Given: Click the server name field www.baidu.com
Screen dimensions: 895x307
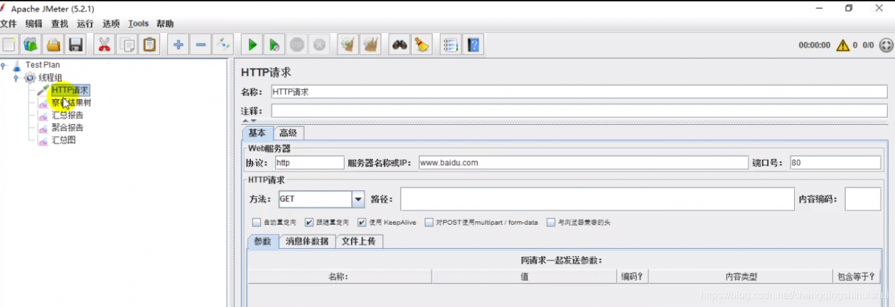Looking at the screenshot, I should coord(583,163).
